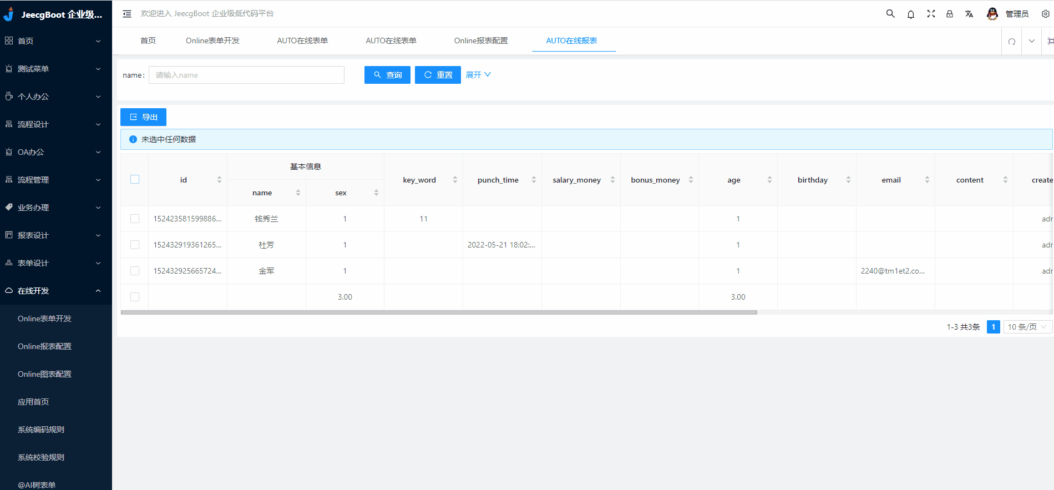Sort the punch_time column
Screen dimensions: 1054x490
[534, 180]
